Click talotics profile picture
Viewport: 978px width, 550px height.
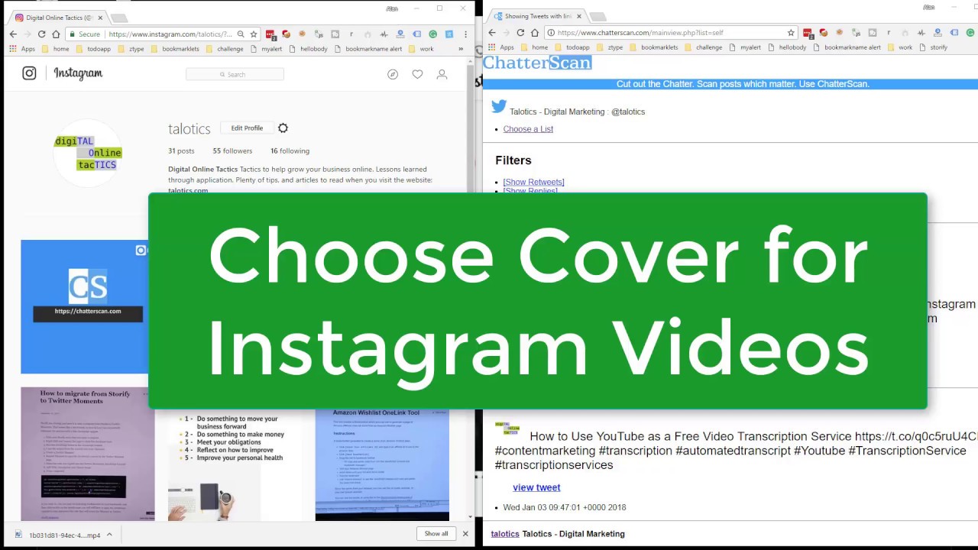88,153
